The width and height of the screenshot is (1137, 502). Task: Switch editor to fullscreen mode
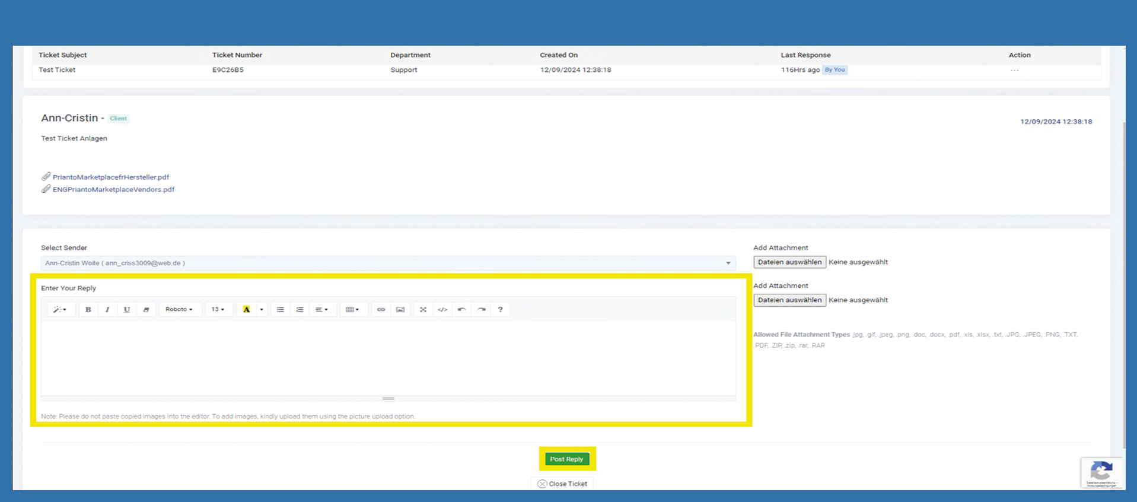click(x=423, y=310)
